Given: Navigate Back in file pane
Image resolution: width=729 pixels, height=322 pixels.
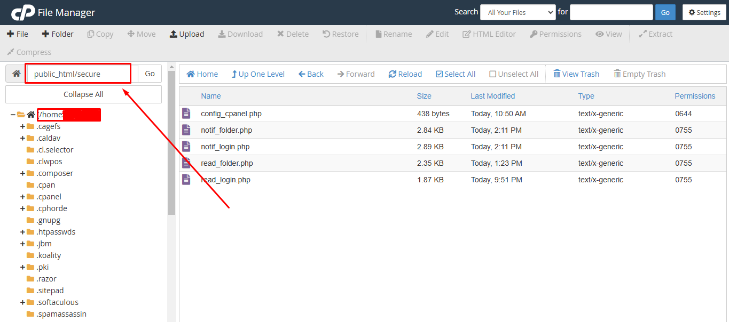Looking at the screenshot, I should click(311, 74).
